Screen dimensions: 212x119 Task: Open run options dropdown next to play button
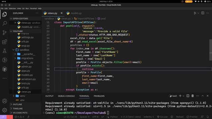point(198,13)
